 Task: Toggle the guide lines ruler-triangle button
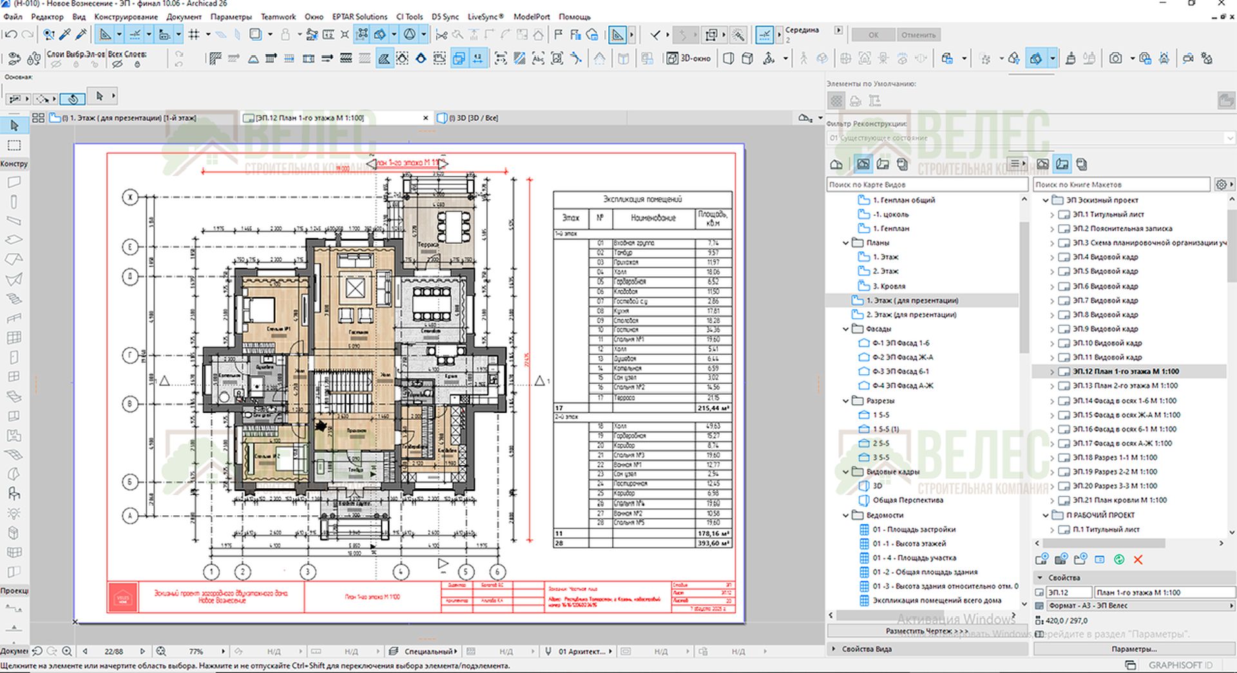click(105, 35)
